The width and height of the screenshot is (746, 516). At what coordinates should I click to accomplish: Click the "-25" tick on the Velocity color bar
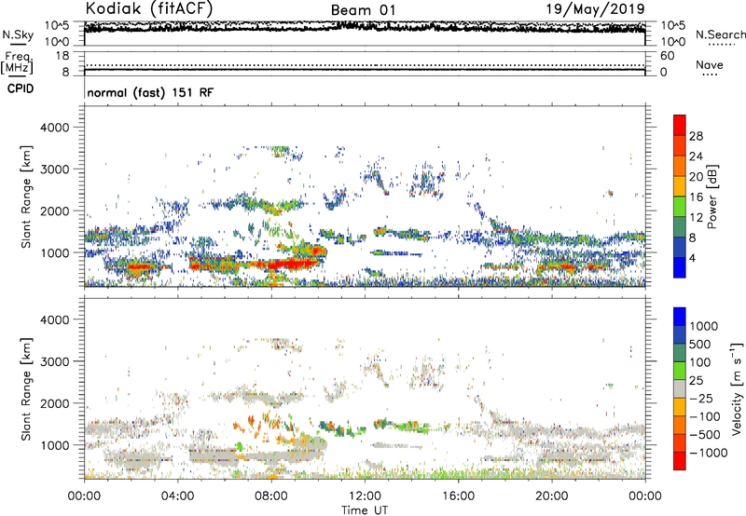pos(701,398)
